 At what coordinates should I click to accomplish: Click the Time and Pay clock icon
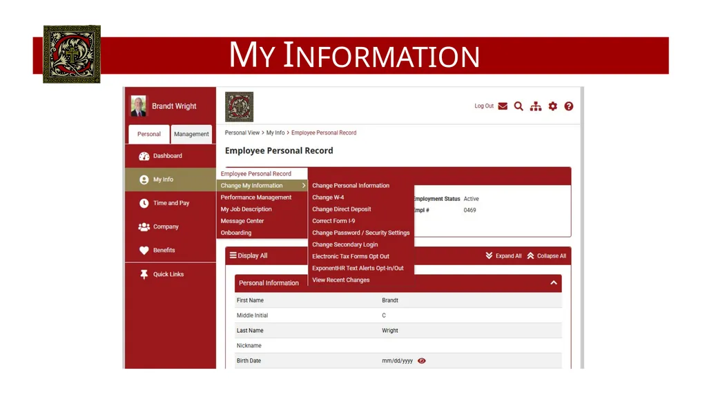point(144,203)
